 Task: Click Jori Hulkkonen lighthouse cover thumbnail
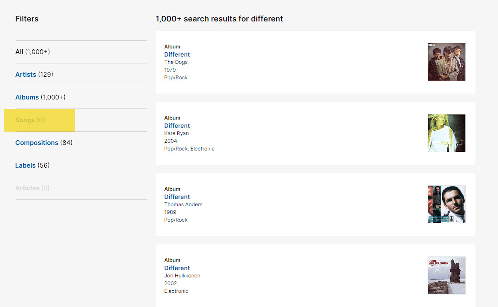point(446,275)
